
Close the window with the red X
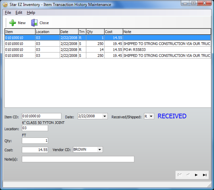coord(204,3)
